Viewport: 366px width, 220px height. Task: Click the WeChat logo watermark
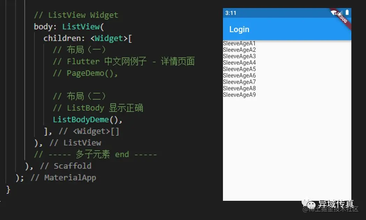(x=308, y=204)
